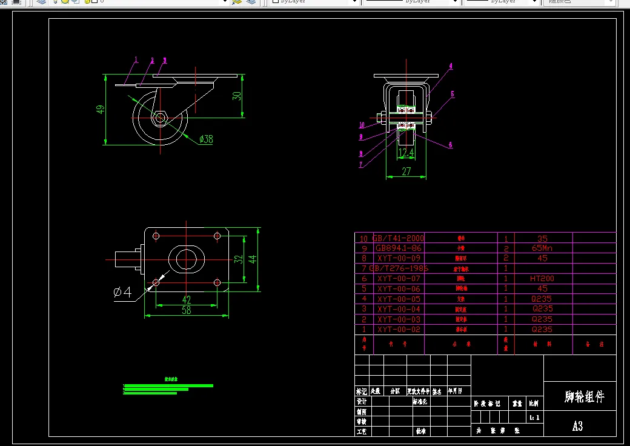The image size is (630, 446).
Task: Select the 阶段标记 label in title block
Action: (487, 404)
